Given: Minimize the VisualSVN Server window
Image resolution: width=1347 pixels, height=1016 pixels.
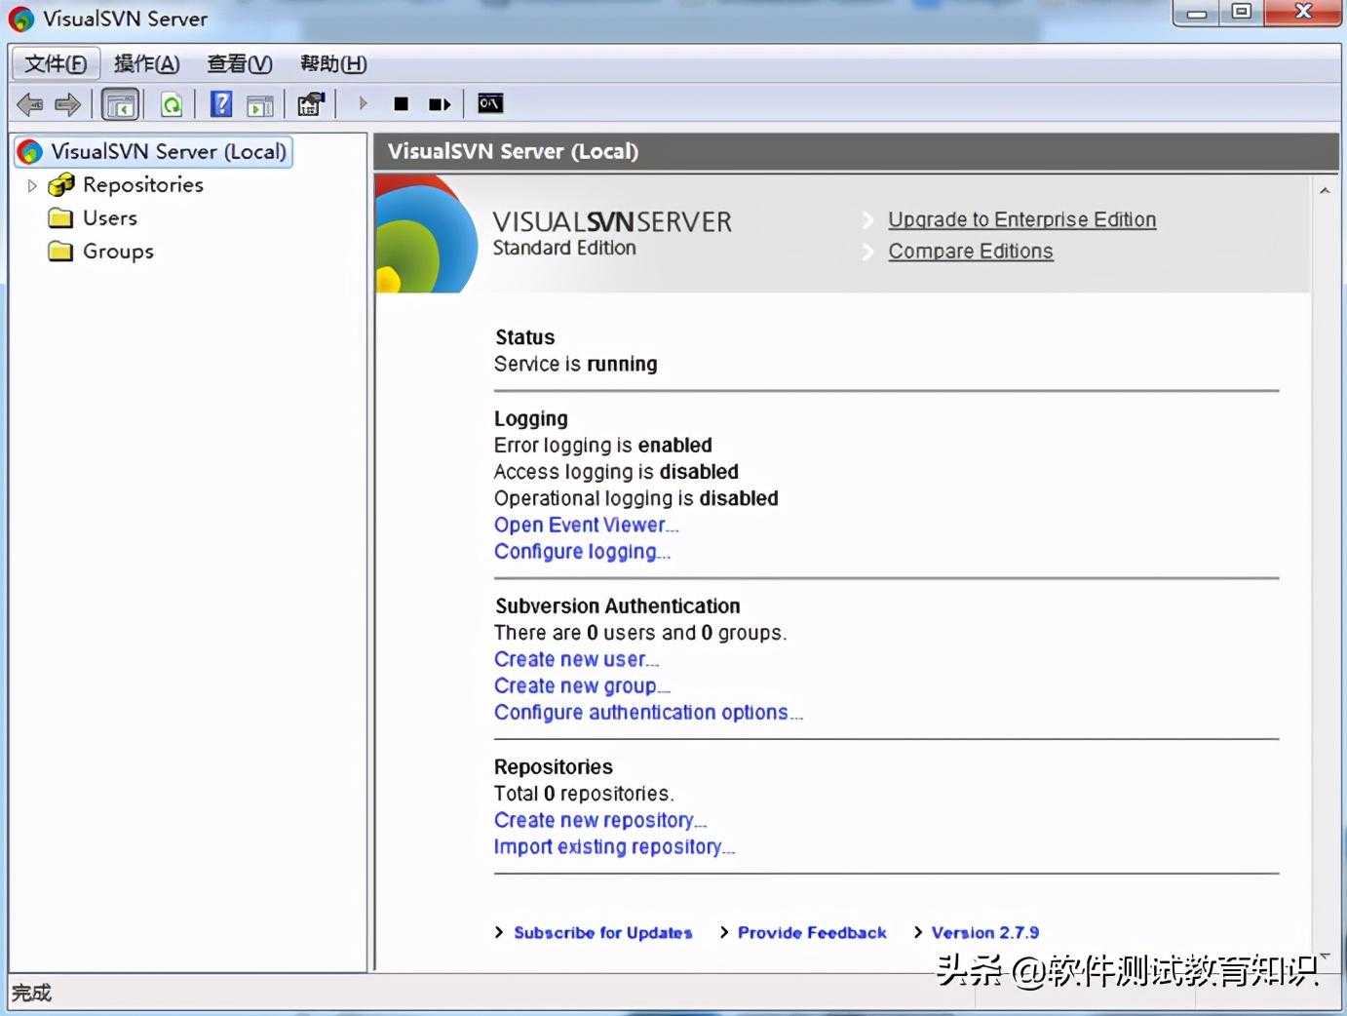Looking at the screenshot, I should (x=1197, y=13).
